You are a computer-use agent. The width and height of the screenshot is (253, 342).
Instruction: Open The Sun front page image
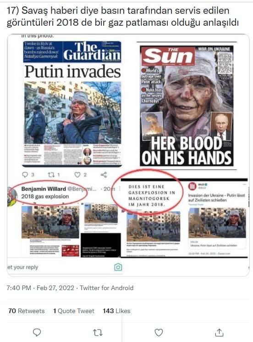[187, 106]
